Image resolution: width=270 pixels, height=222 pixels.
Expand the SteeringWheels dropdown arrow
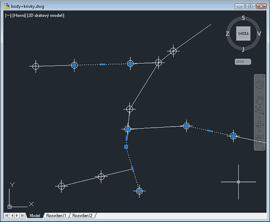click(260, 92)
